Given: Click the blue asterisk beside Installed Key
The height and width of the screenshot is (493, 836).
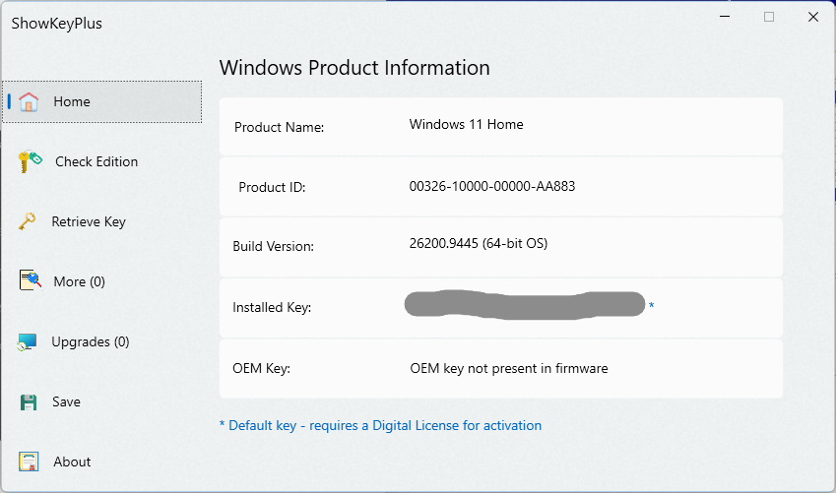Looking at the screenshot, I should pyautogui.click(x=651, y=305).
